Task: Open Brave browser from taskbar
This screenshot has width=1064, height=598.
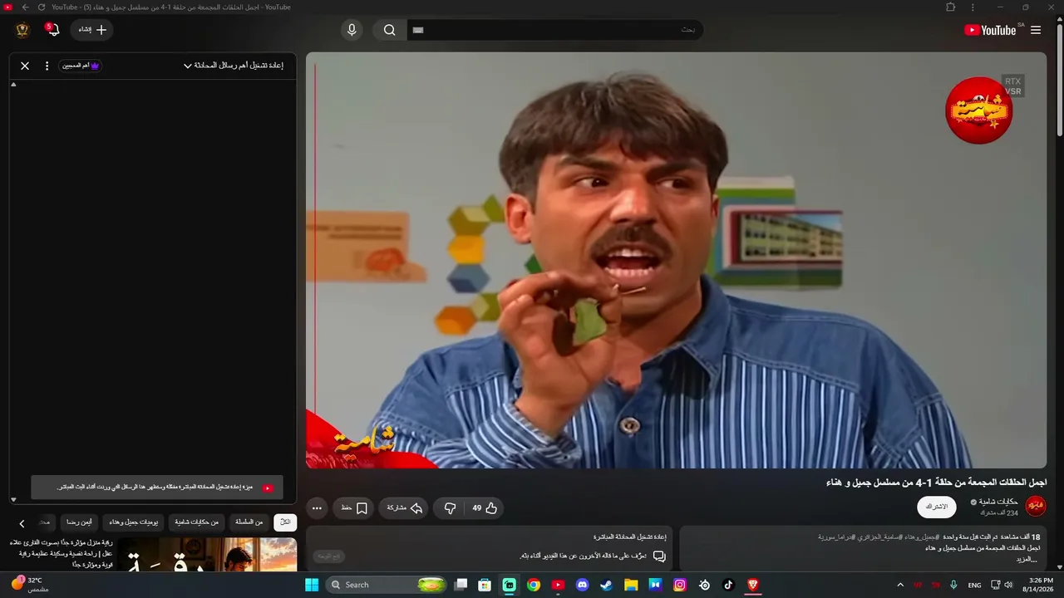Action: (x=753, y=585)
